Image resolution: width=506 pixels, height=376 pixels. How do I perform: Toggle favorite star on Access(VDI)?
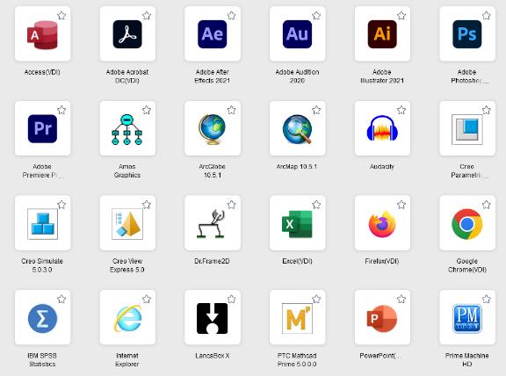pyautogui.click(x=61, y=15)
